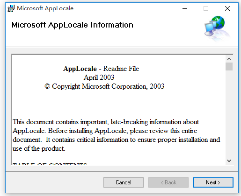Click the 'Microsoft AppLocale Information' header
241x196 pixels.
pyautogui.click(x=73, y=25)
